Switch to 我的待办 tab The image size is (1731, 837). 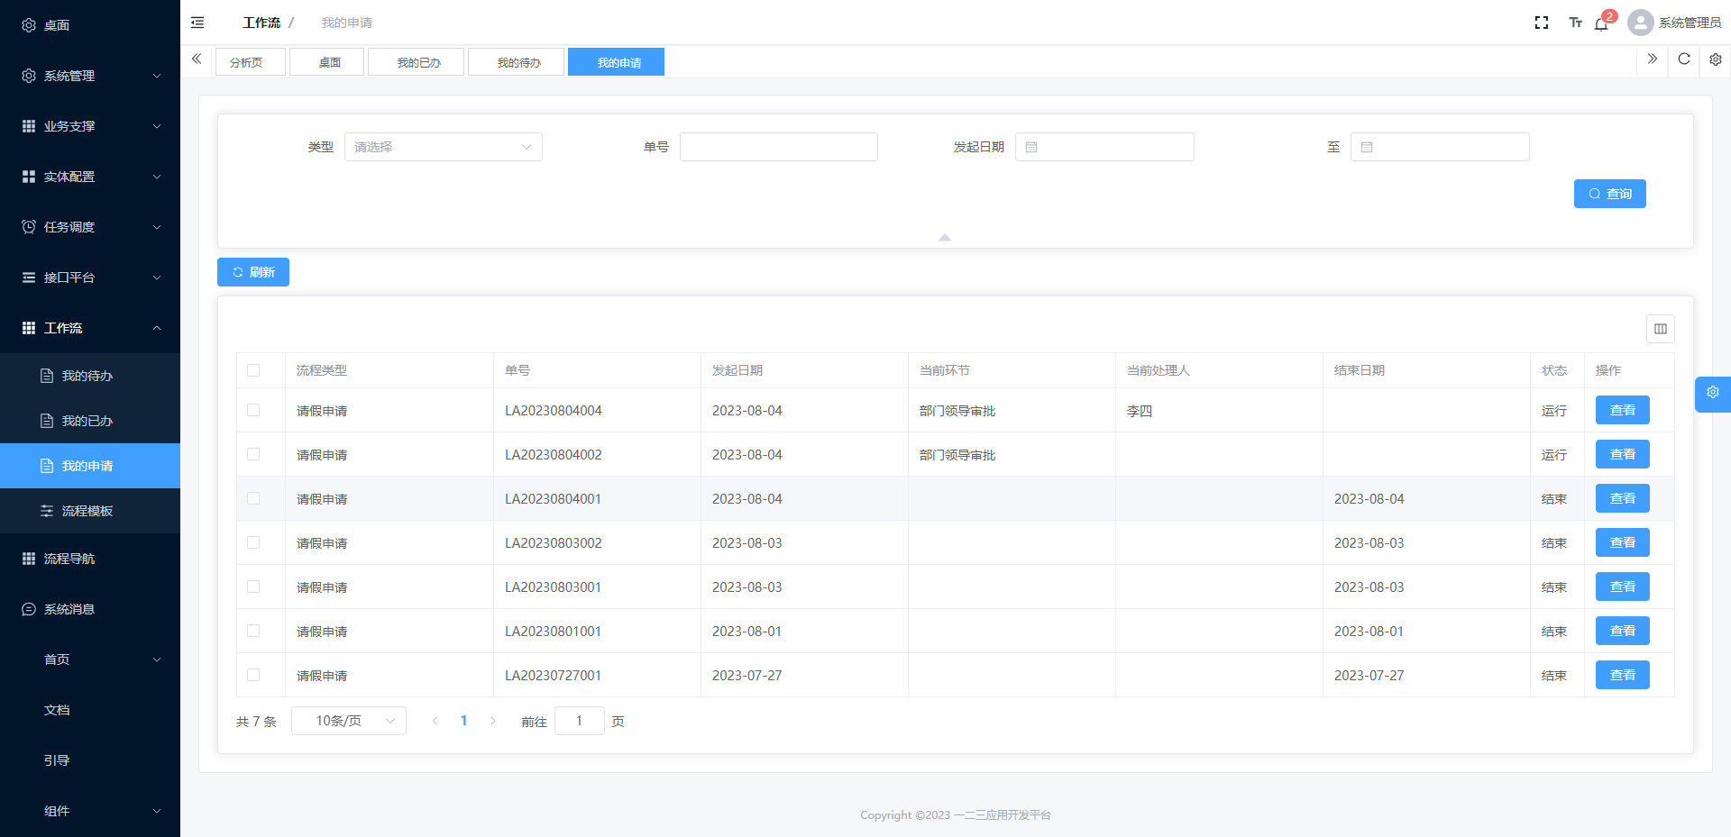pos(517,62)
